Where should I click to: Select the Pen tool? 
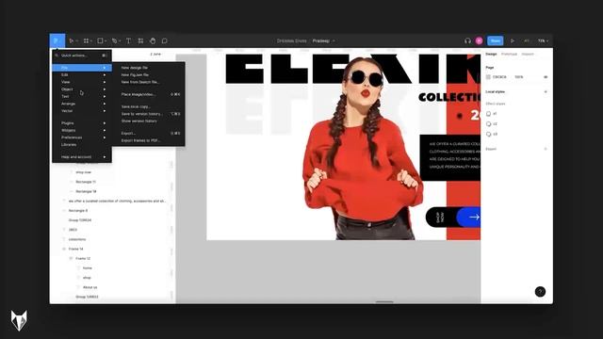click(114, 40)
